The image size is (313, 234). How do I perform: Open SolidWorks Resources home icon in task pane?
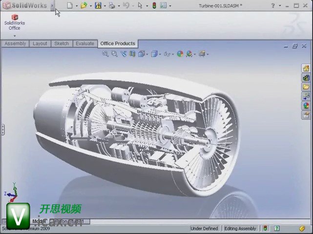[306, 68]
